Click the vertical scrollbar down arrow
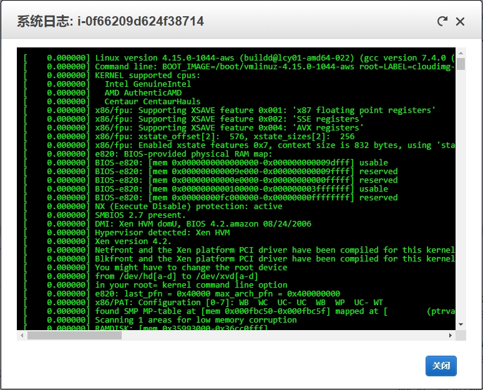This screenshot has height=390, width=483. tap(461, 324)
